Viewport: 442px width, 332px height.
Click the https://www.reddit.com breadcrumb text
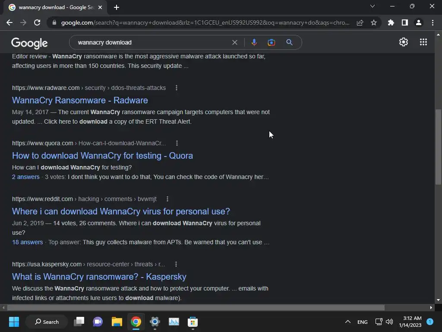coord(42,199)
